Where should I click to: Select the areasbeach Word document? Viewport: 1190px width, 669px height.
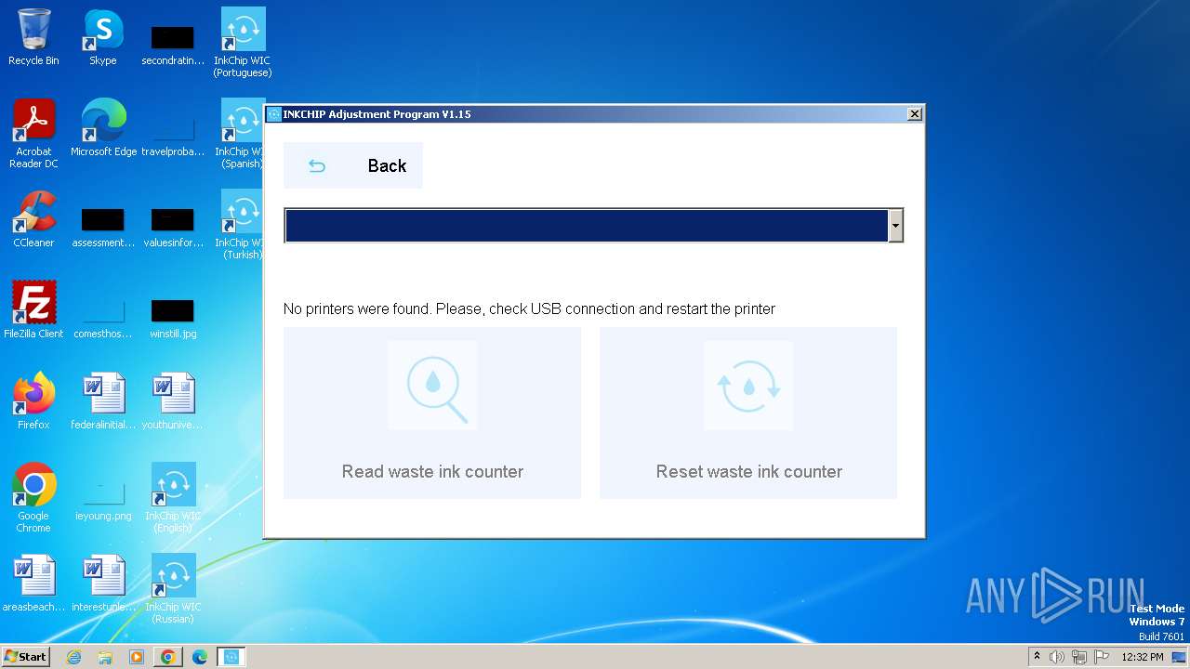[33, 584]
